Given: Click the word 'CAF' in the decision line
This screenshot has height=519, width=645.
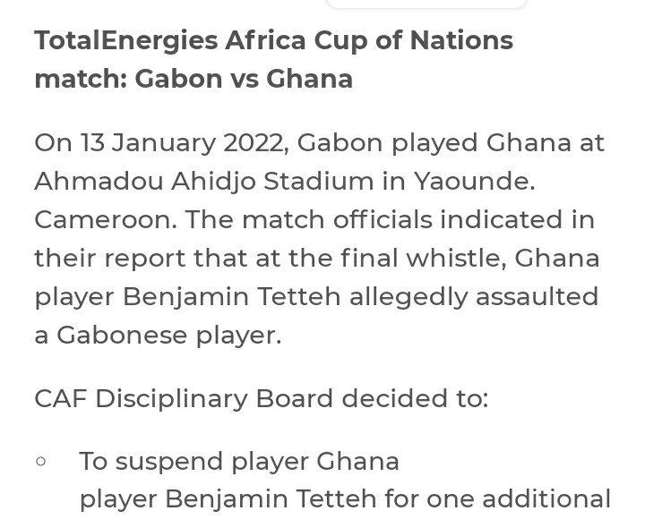Looking at the screenshot, I should click(x=61, y=399).
